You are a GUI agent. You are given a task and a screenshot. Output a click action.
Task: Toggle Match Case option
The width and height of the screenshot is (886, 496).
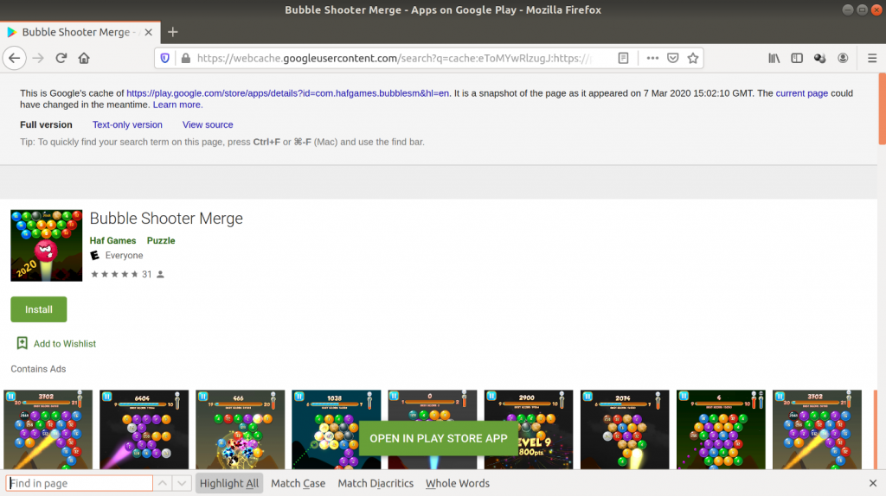click(298, 483)
